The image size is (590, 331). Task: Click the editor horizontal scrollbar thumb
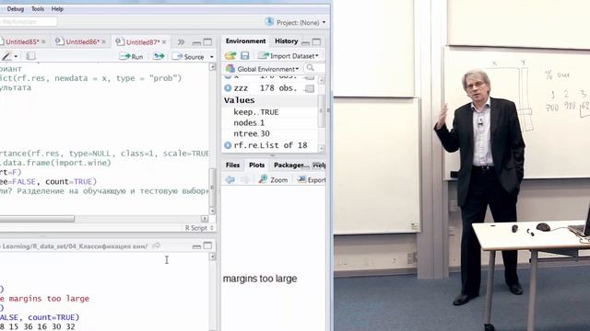coord(37,219)
